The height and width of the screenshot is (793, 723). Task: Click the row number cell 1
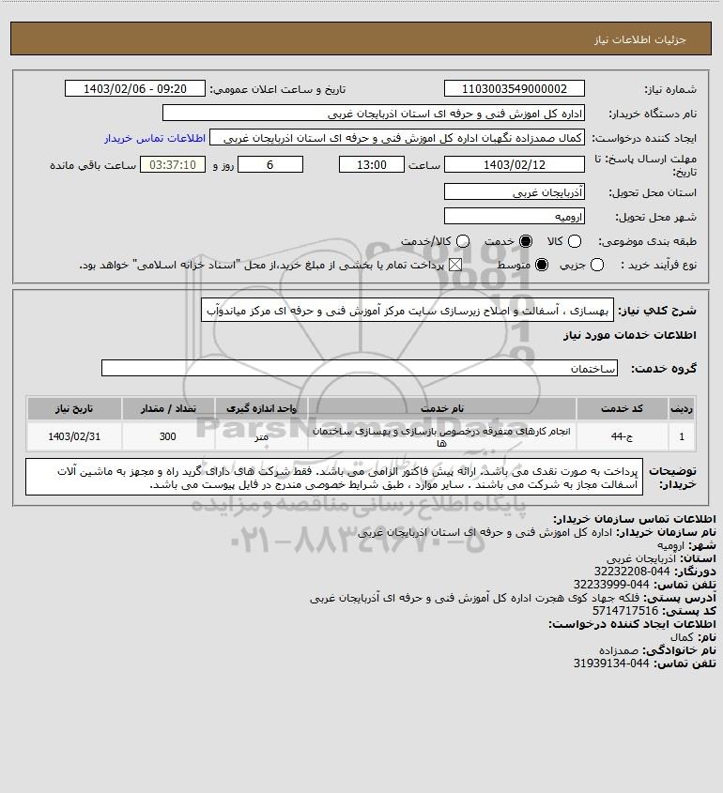click(x=682, y=436)
